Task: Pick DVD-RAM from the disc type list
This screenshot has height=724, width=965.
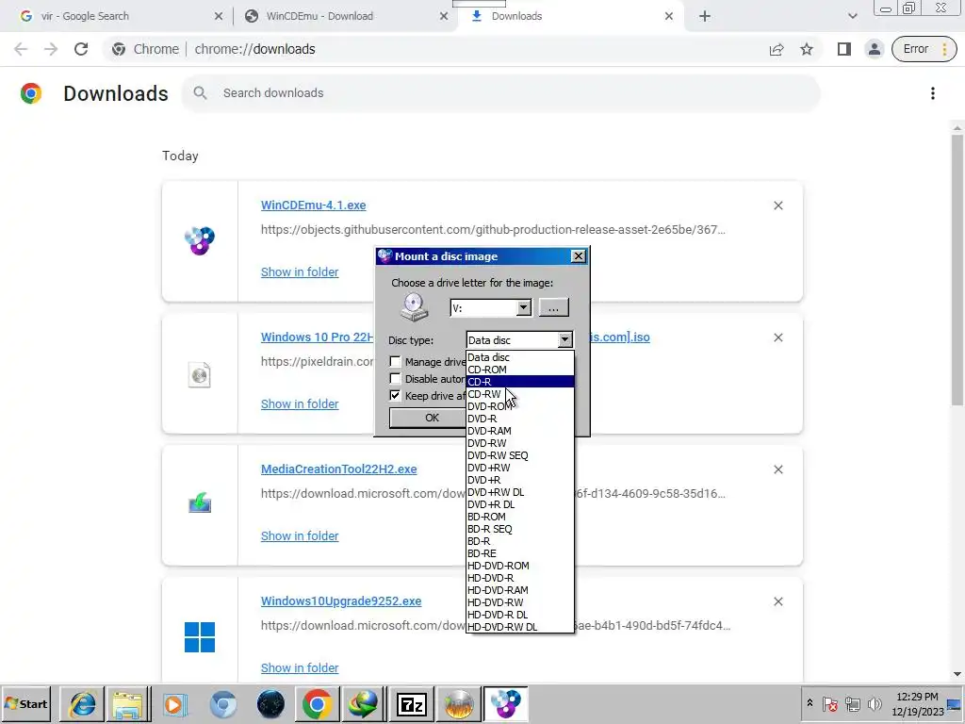Action: coord(520,431)
